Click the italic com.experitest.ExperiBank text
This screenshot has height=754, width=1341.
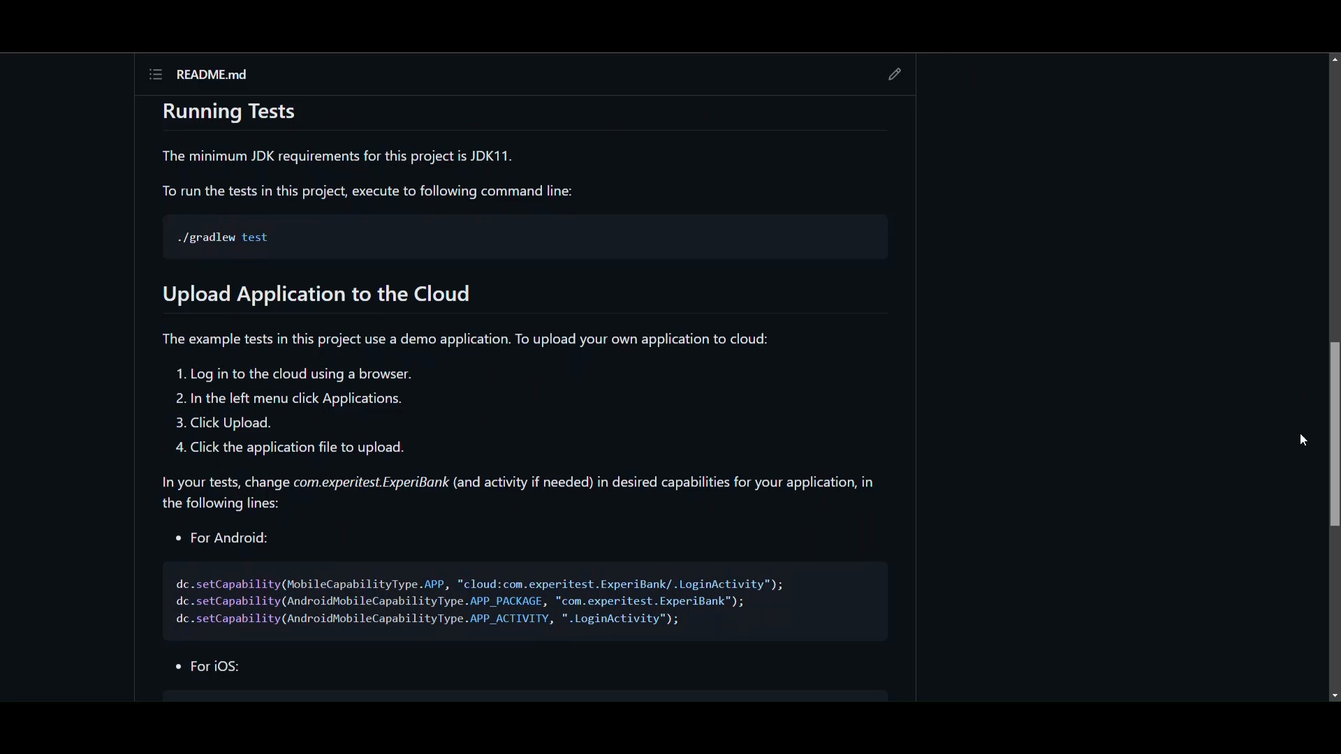click(x=371, y=482)
